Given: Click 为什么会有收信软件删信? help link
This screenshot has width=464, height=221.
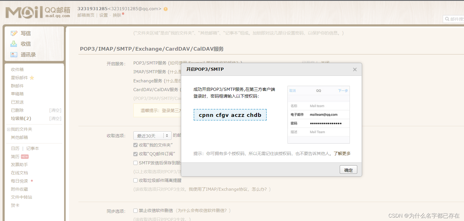Looking at the screenshot, I should [x=202, y=211].
